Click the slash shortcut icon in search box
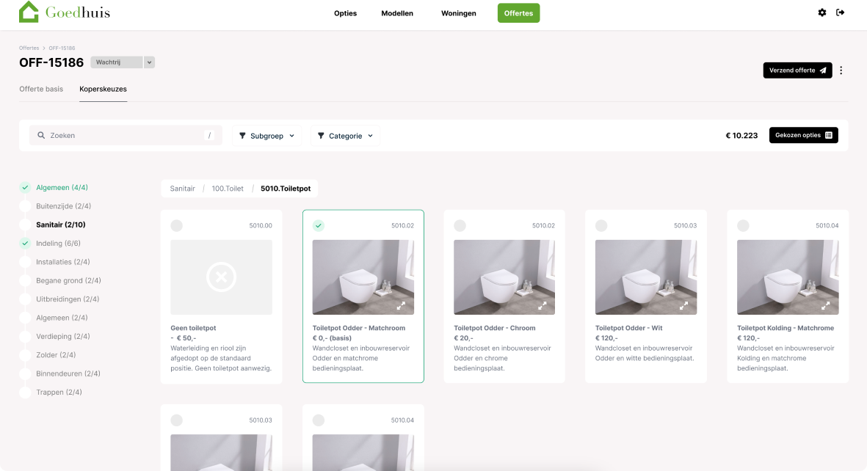This screenshot has height=471, width=867. click(x=209, y=135)
